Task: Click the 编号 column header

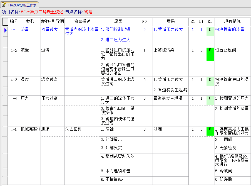Action: coord(14,21)
